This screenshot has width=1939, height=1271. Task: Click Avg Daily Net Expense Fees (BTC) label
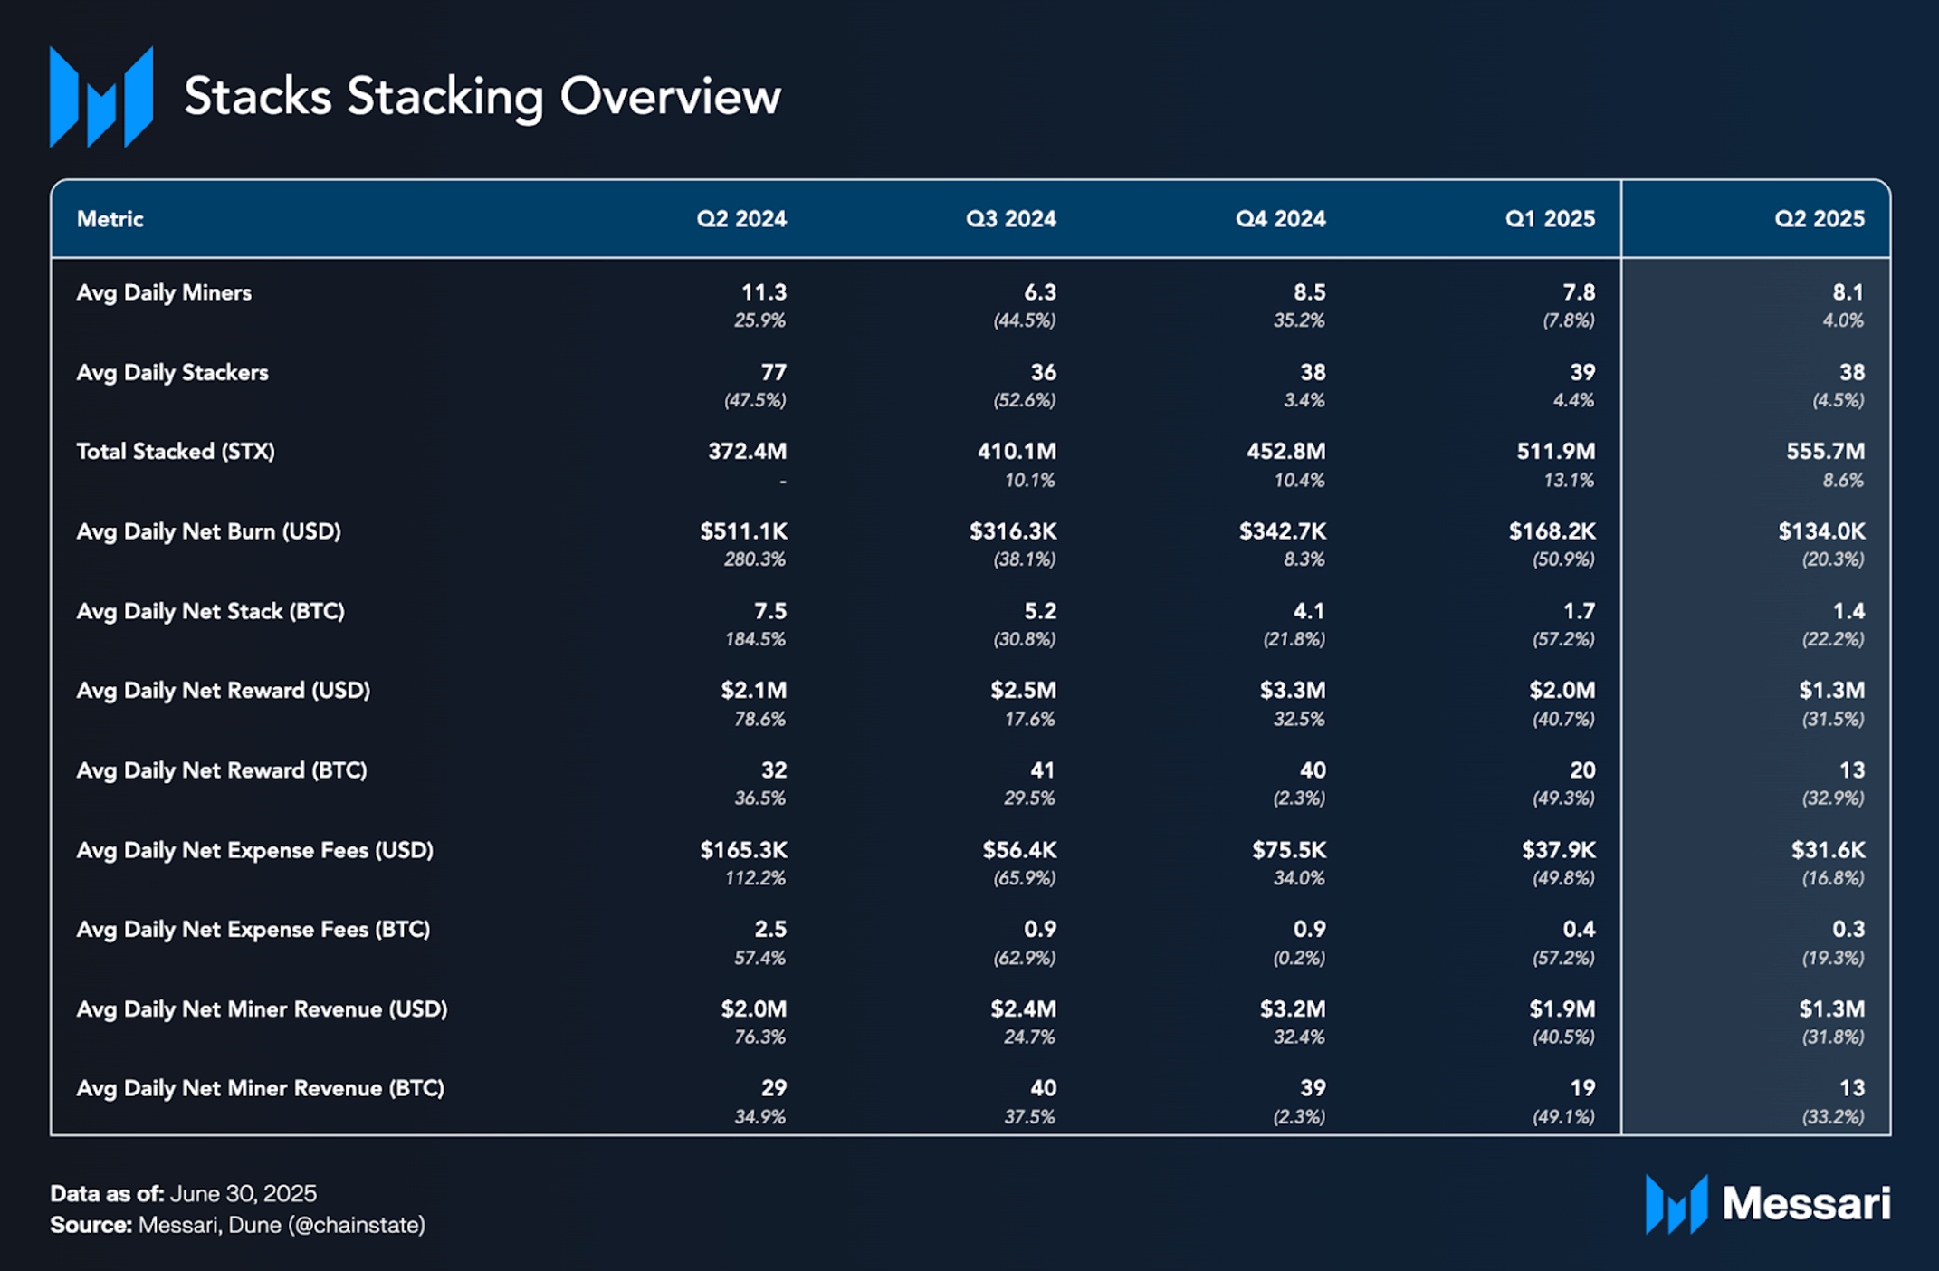[x=253, y=930]
